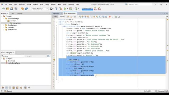The height and width of the screenshot is (95, 169).
Task: Switch to the Start Page tab
Action: (x=56, y=13)
